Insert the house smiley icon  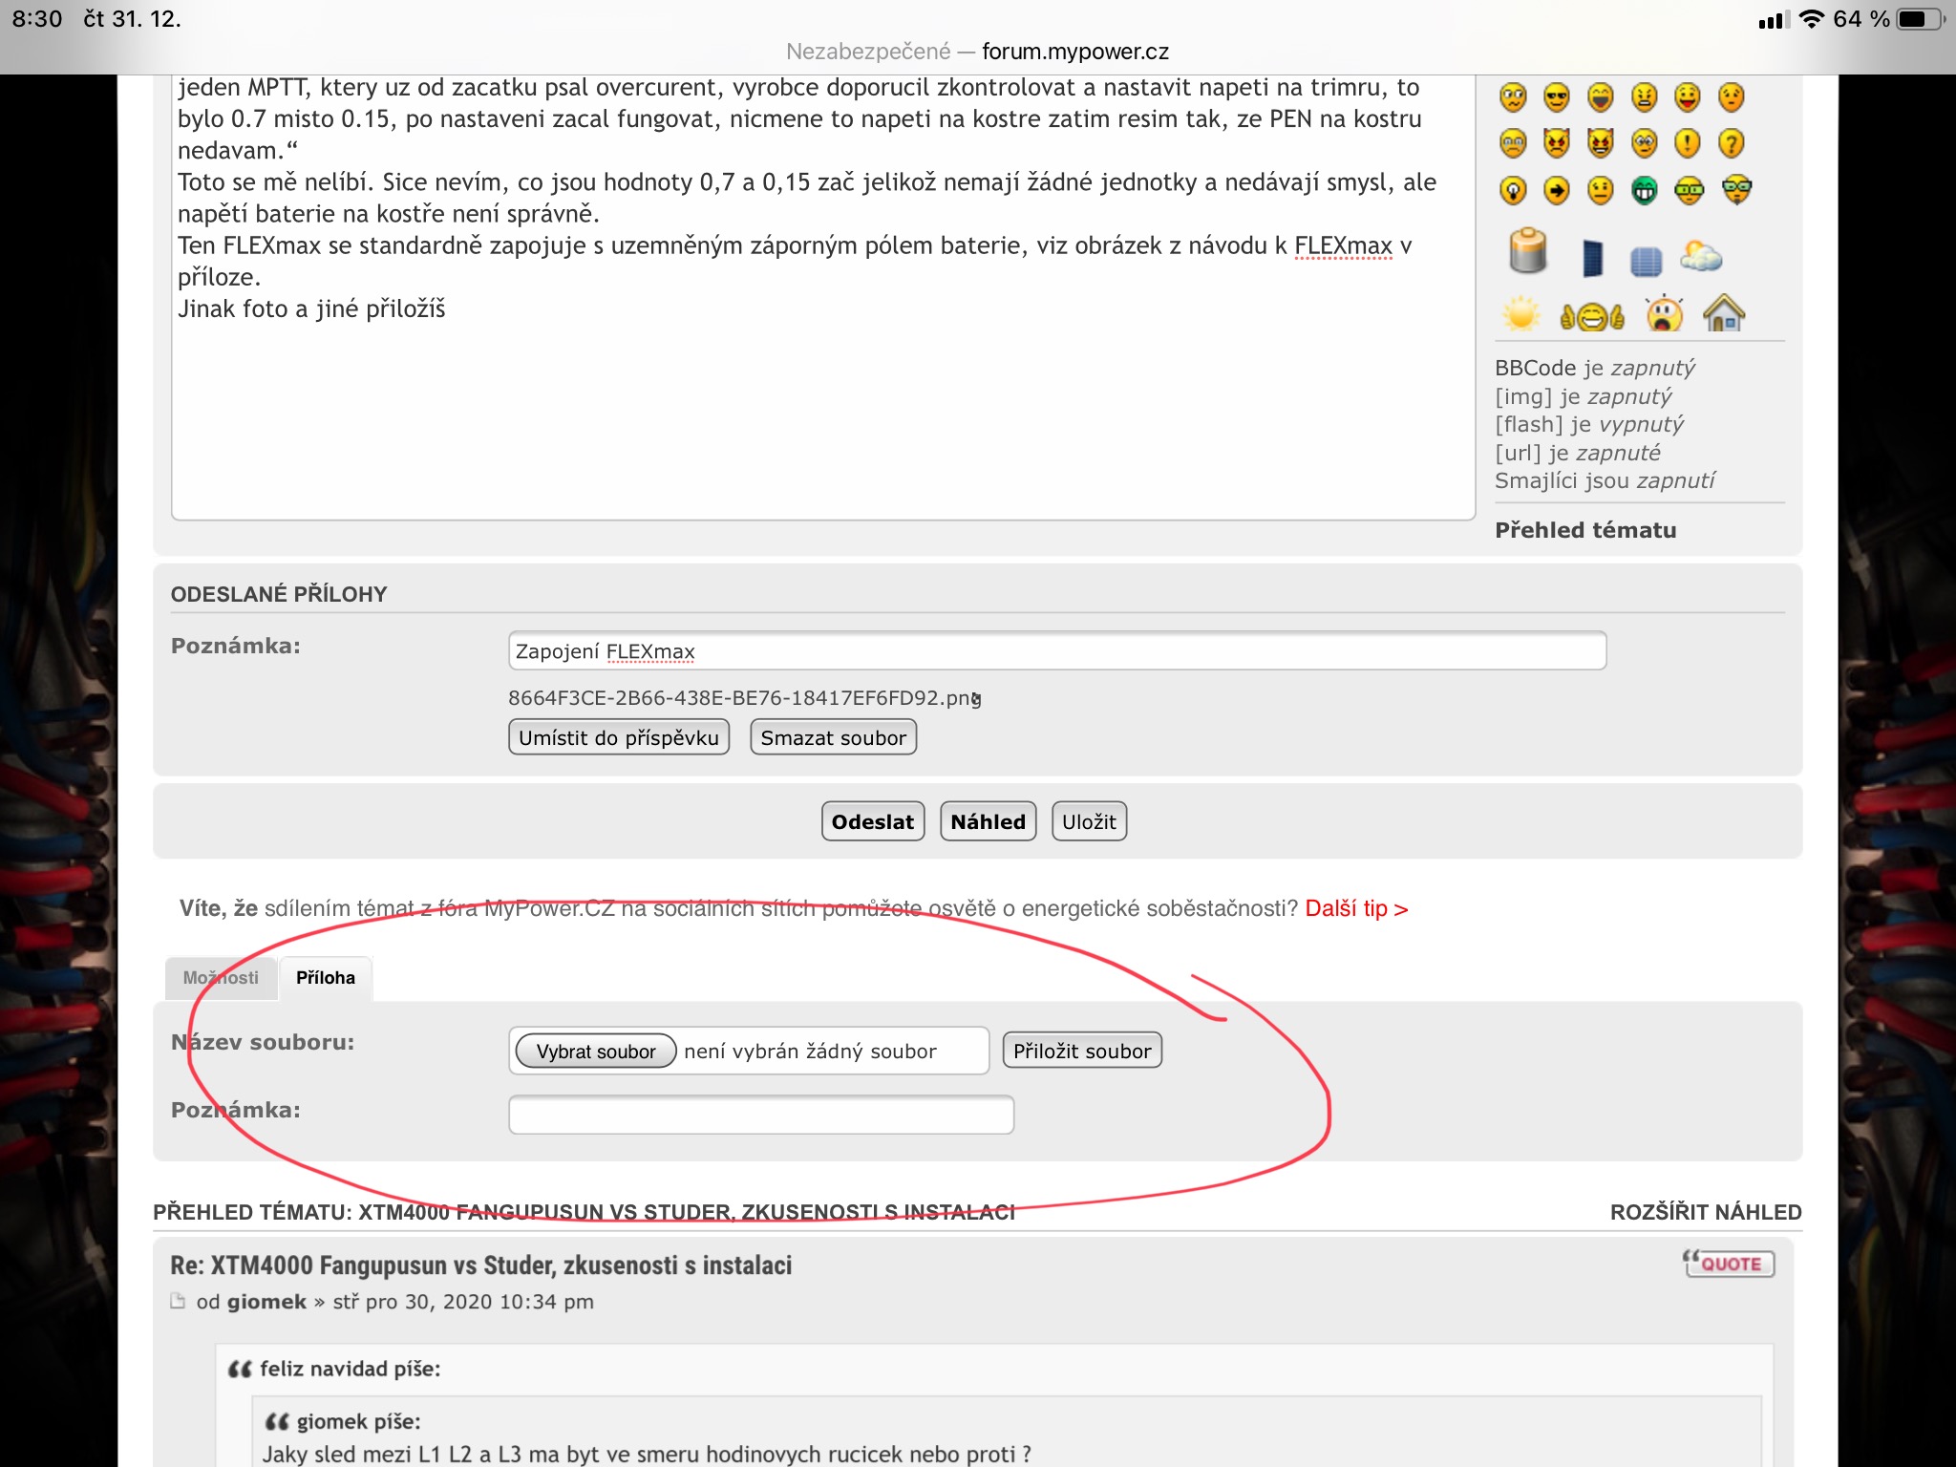click(1724, 313)
